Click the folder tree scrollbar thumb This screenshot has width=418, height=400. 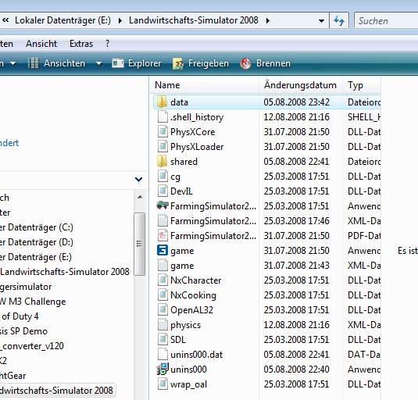click(139, 244)
